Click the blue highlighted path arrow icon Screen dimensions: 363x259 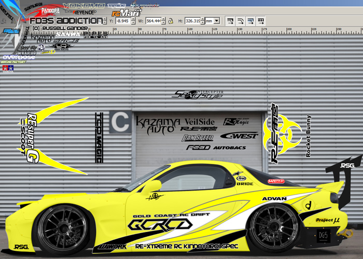click(250, 21)
